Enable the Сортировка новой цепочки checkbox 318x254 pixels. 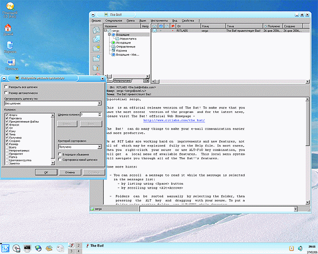click(60, 159)
